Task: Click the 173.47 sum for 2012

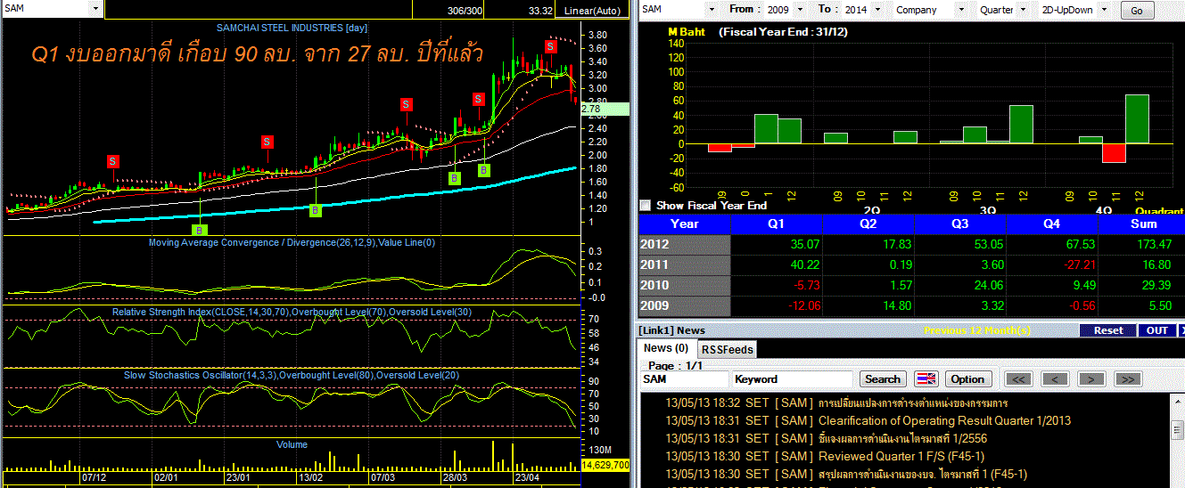Action: coord(1154,244)
